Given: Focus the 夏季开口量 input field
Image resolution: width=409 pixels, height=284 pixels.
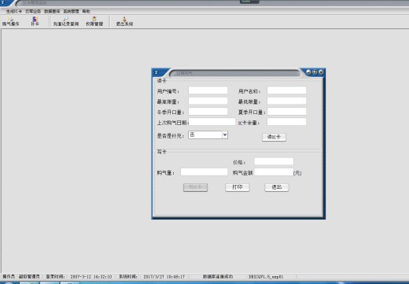Looking at the screenshot, I should (x=286, y=112).
